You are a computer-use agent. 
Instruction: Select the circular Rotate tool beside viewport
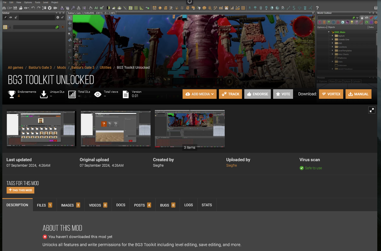pos(70,29)
